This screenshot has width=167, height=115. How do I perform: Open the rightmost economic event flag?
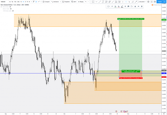[x=127, y=111]
